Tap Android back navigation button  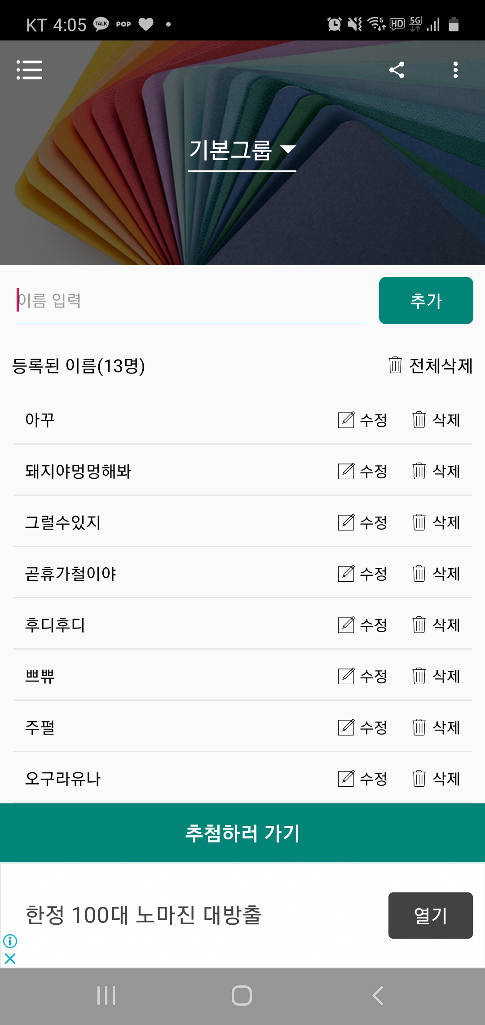[x=378, y=995]
